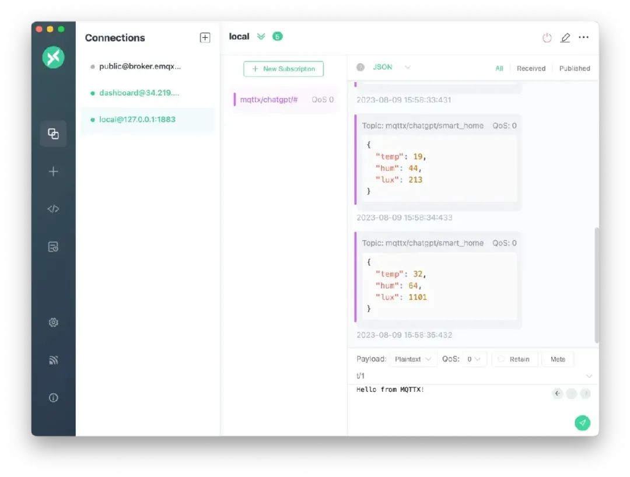Click timestamp 2023-08-09 15:58:33:431
The height and width of the screenshot is (477, 630).
(x=404, y=100)
